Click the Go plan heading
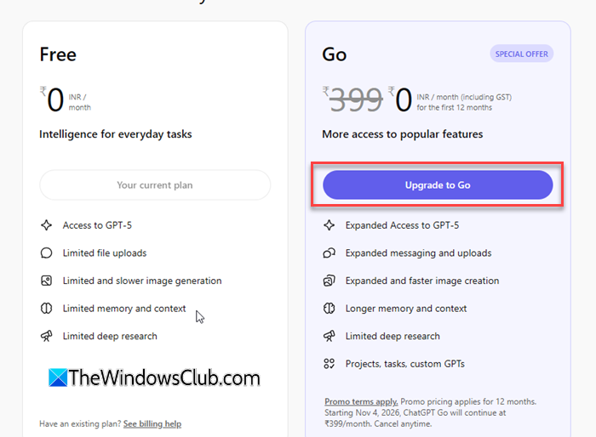This screenshot has height=437, width=596. (x=335, y=54)
